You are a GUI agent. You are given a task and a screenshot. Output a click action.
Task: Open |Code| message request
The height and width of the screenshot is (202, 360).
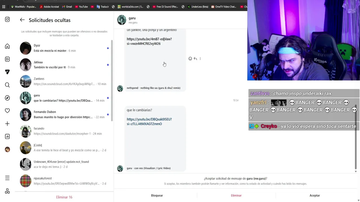(x=64, y=148)
